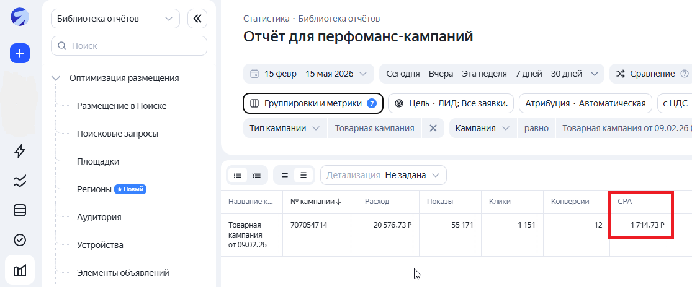Expand the Детализация Не задана dropdown

click(383, 175)
